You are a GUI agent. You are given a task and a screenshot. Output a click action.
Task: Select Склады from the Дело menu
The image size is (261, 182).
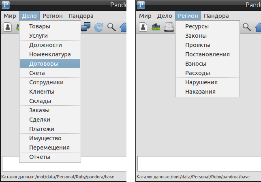tap(50, 101)
